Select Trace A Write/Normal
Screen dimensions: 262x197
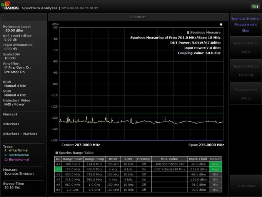pyautogui.click(x=16, y=151)
